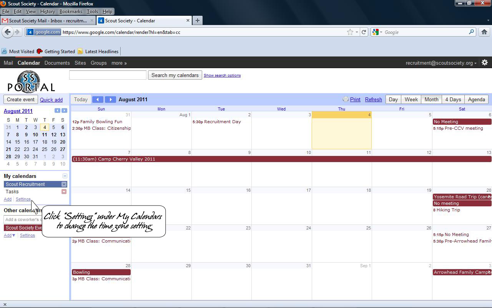492x308 pixels.
Task: Open Getting Started bookmark
Action: [x=56, y=51]
